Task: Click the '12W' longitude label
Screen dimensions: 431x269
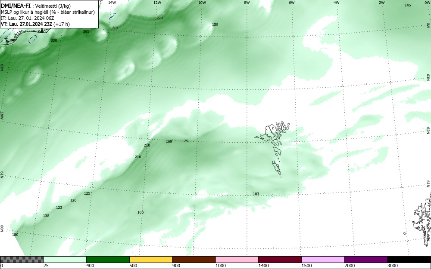Action: [157, 3]
